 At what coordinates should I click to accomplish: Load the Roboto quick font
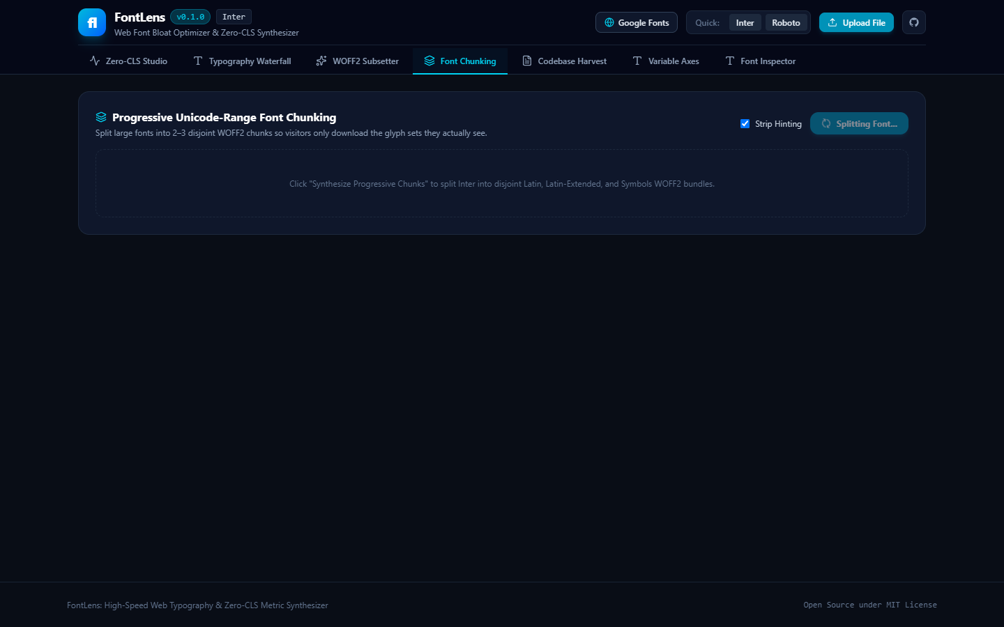pyautogui.click(x=786, y=22)
